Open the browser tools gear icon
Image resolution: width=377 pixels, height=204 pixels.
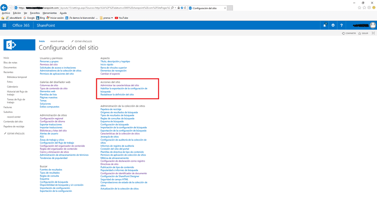coord(369,8)
